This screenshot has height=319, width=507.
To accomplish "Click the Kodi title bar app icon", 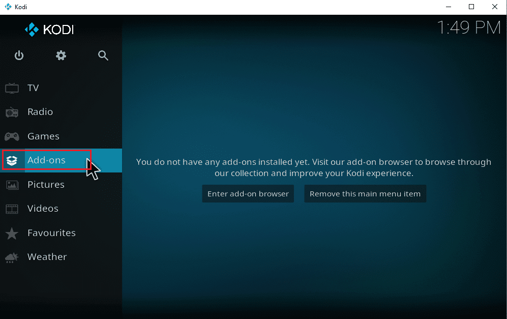I will [8, 7].
